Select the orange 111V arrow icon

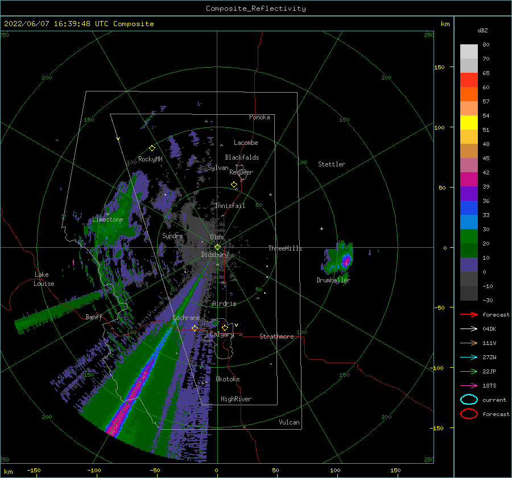pyautogui.click(x=469, y=343)
